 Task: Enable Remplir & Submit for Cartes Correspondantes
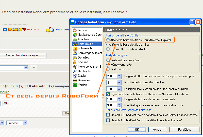[108, 115]
